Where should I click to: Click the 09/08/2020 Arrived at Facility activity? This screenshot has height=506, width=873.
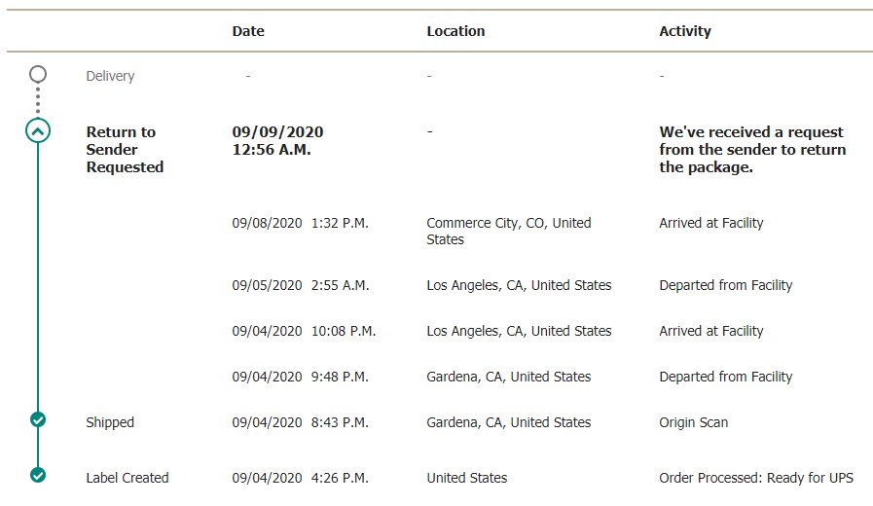711,223
